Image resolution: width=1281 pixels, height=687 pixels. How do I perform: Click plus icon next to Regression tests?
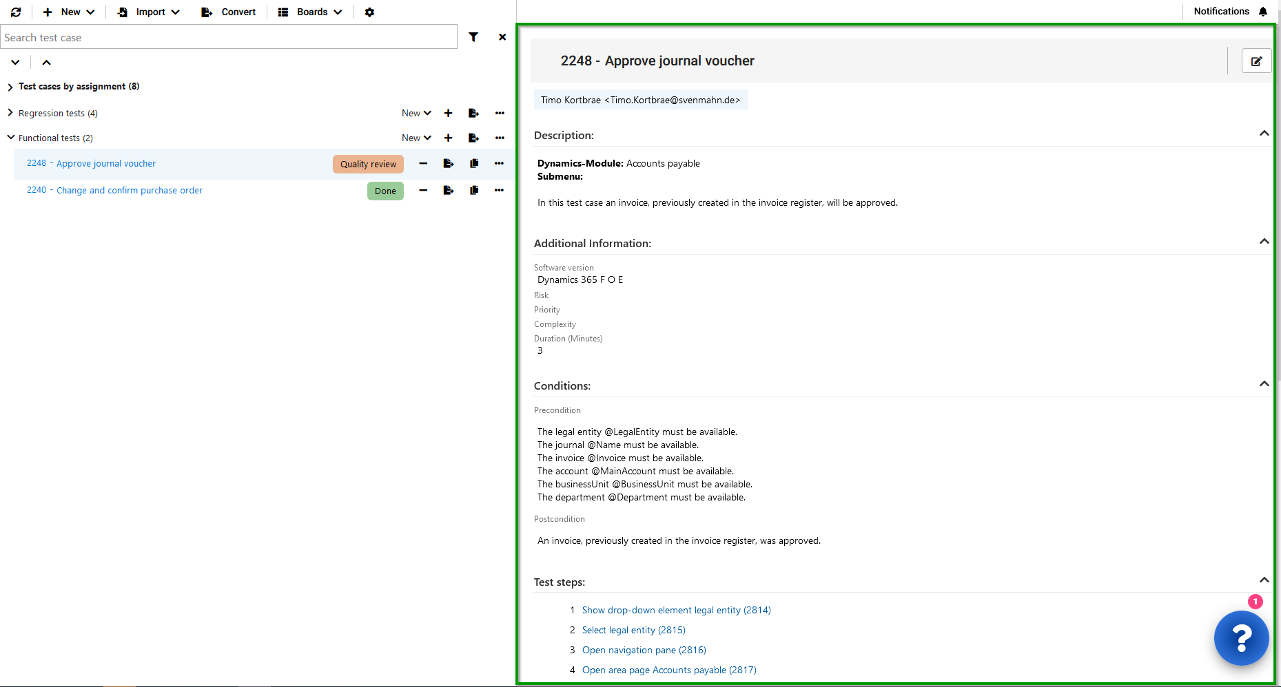pos(448,114)
